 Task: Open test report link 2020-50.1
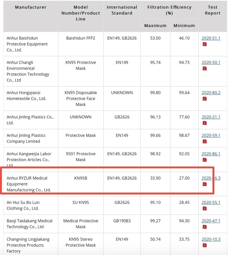(x=211, y=63)
